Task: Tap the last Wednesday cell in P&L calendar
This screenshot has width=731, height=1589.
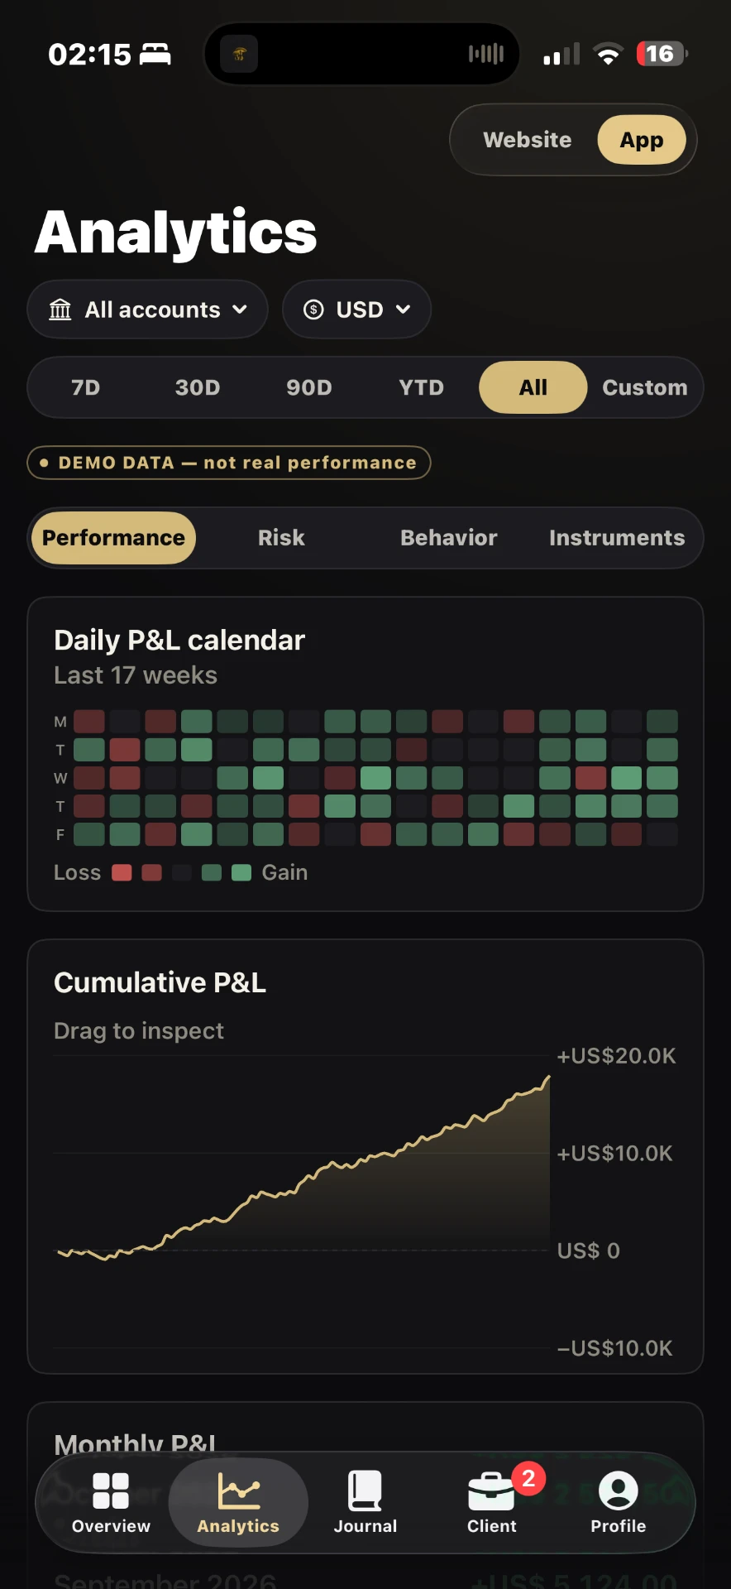Action: [x=662, y=778]
